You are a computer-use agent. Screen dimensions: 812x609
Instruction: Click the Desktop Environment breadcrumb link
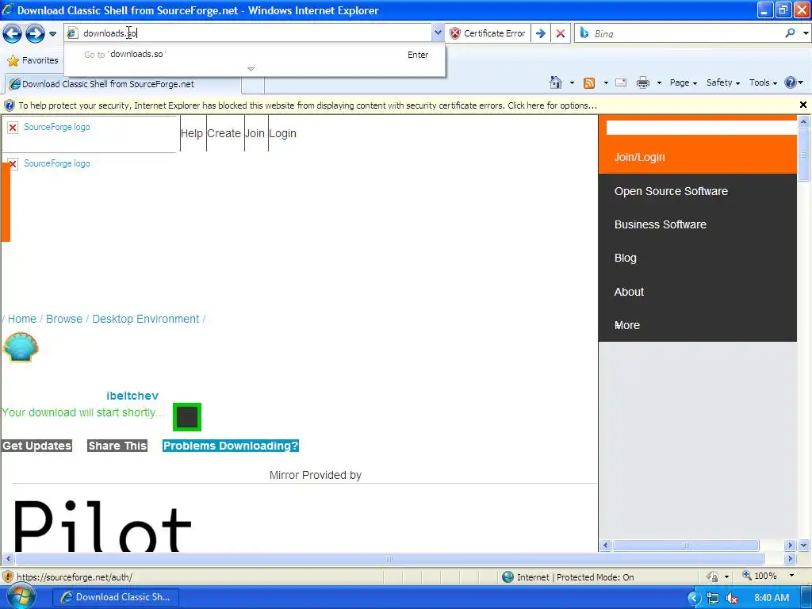pyautogui.click(x=146, y=319)
